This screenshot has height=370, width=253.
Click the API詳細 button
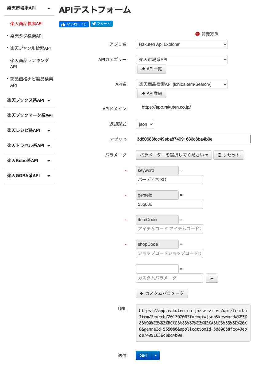click(151, 93)
